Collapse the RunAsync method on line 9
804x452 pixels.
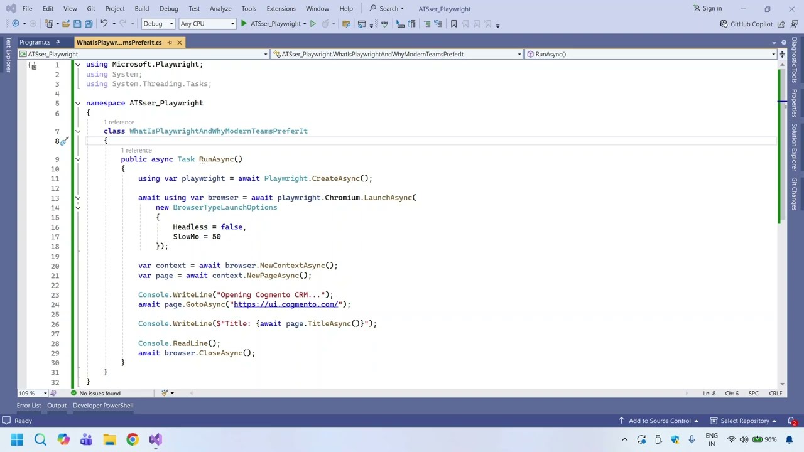click(78, 159)
